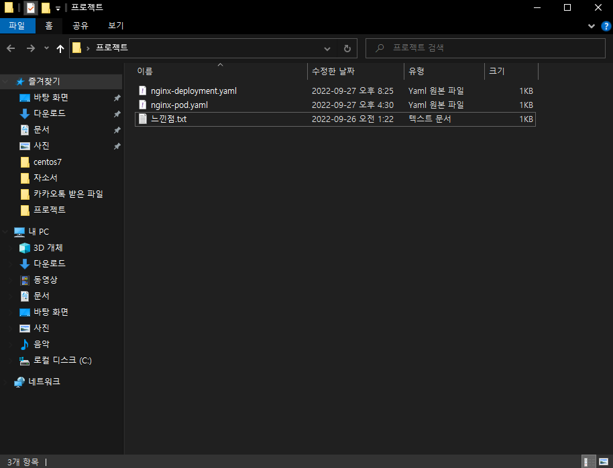Sort by the 유형 column header
Screen dimensions: 613x468
click(x=444, y=71)
